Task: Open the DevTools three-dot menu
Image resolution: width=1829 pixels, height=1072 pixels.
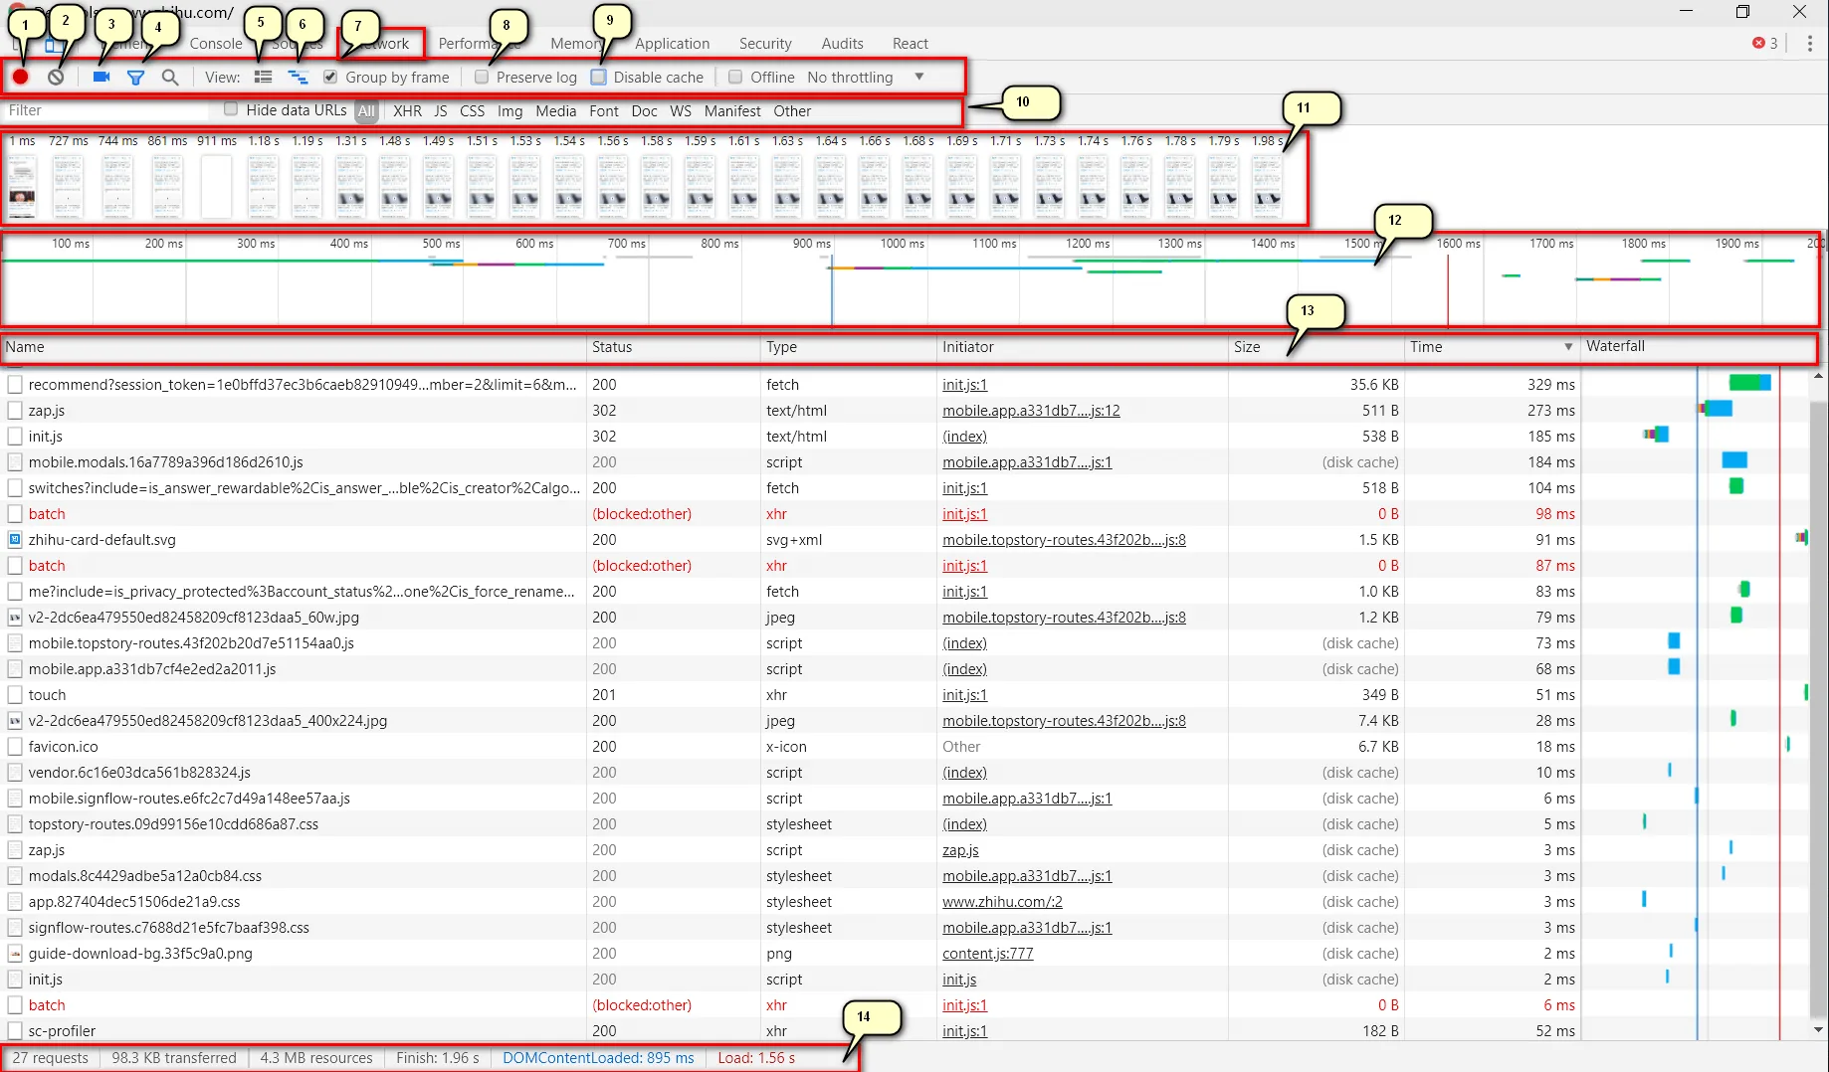Action: pyautogui.click(x=1809, y=44)
